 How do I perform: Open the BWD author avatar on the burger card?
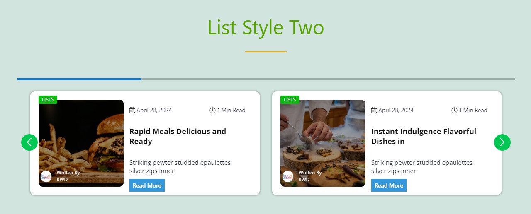[46, 176]
